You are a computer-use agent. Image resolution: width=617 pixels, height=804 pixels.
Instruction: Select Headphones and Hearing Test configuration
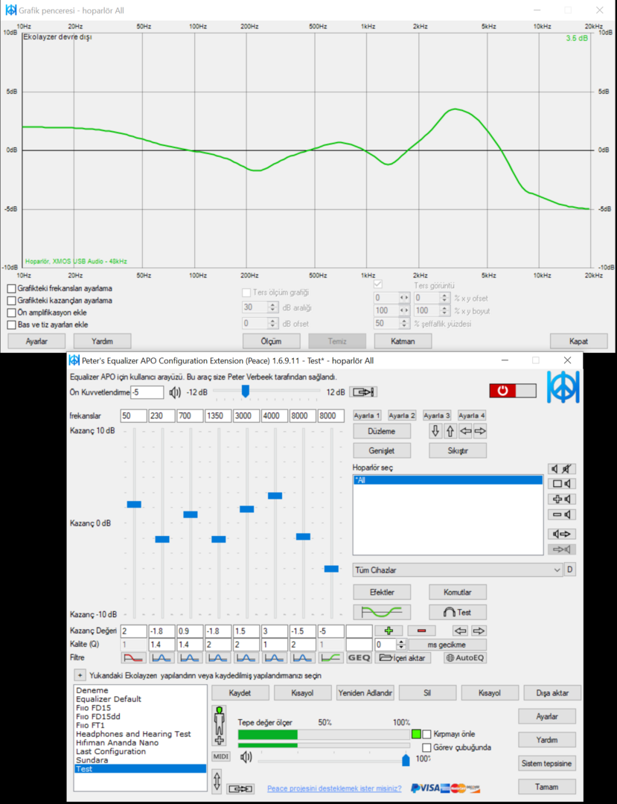tap(133, 734)
